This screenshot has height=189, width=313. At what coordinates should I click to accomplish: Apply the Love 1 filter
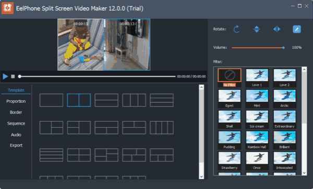pyautogui.click(x=257, y=77)
